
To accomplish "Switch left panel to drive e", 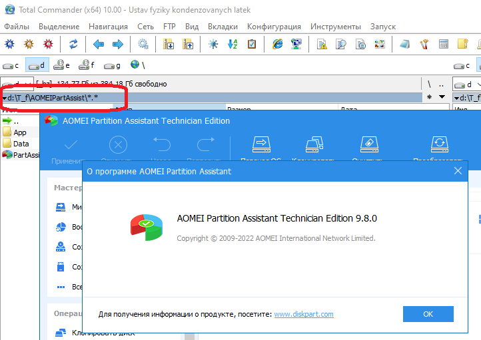I will click(x=62, y=65).
